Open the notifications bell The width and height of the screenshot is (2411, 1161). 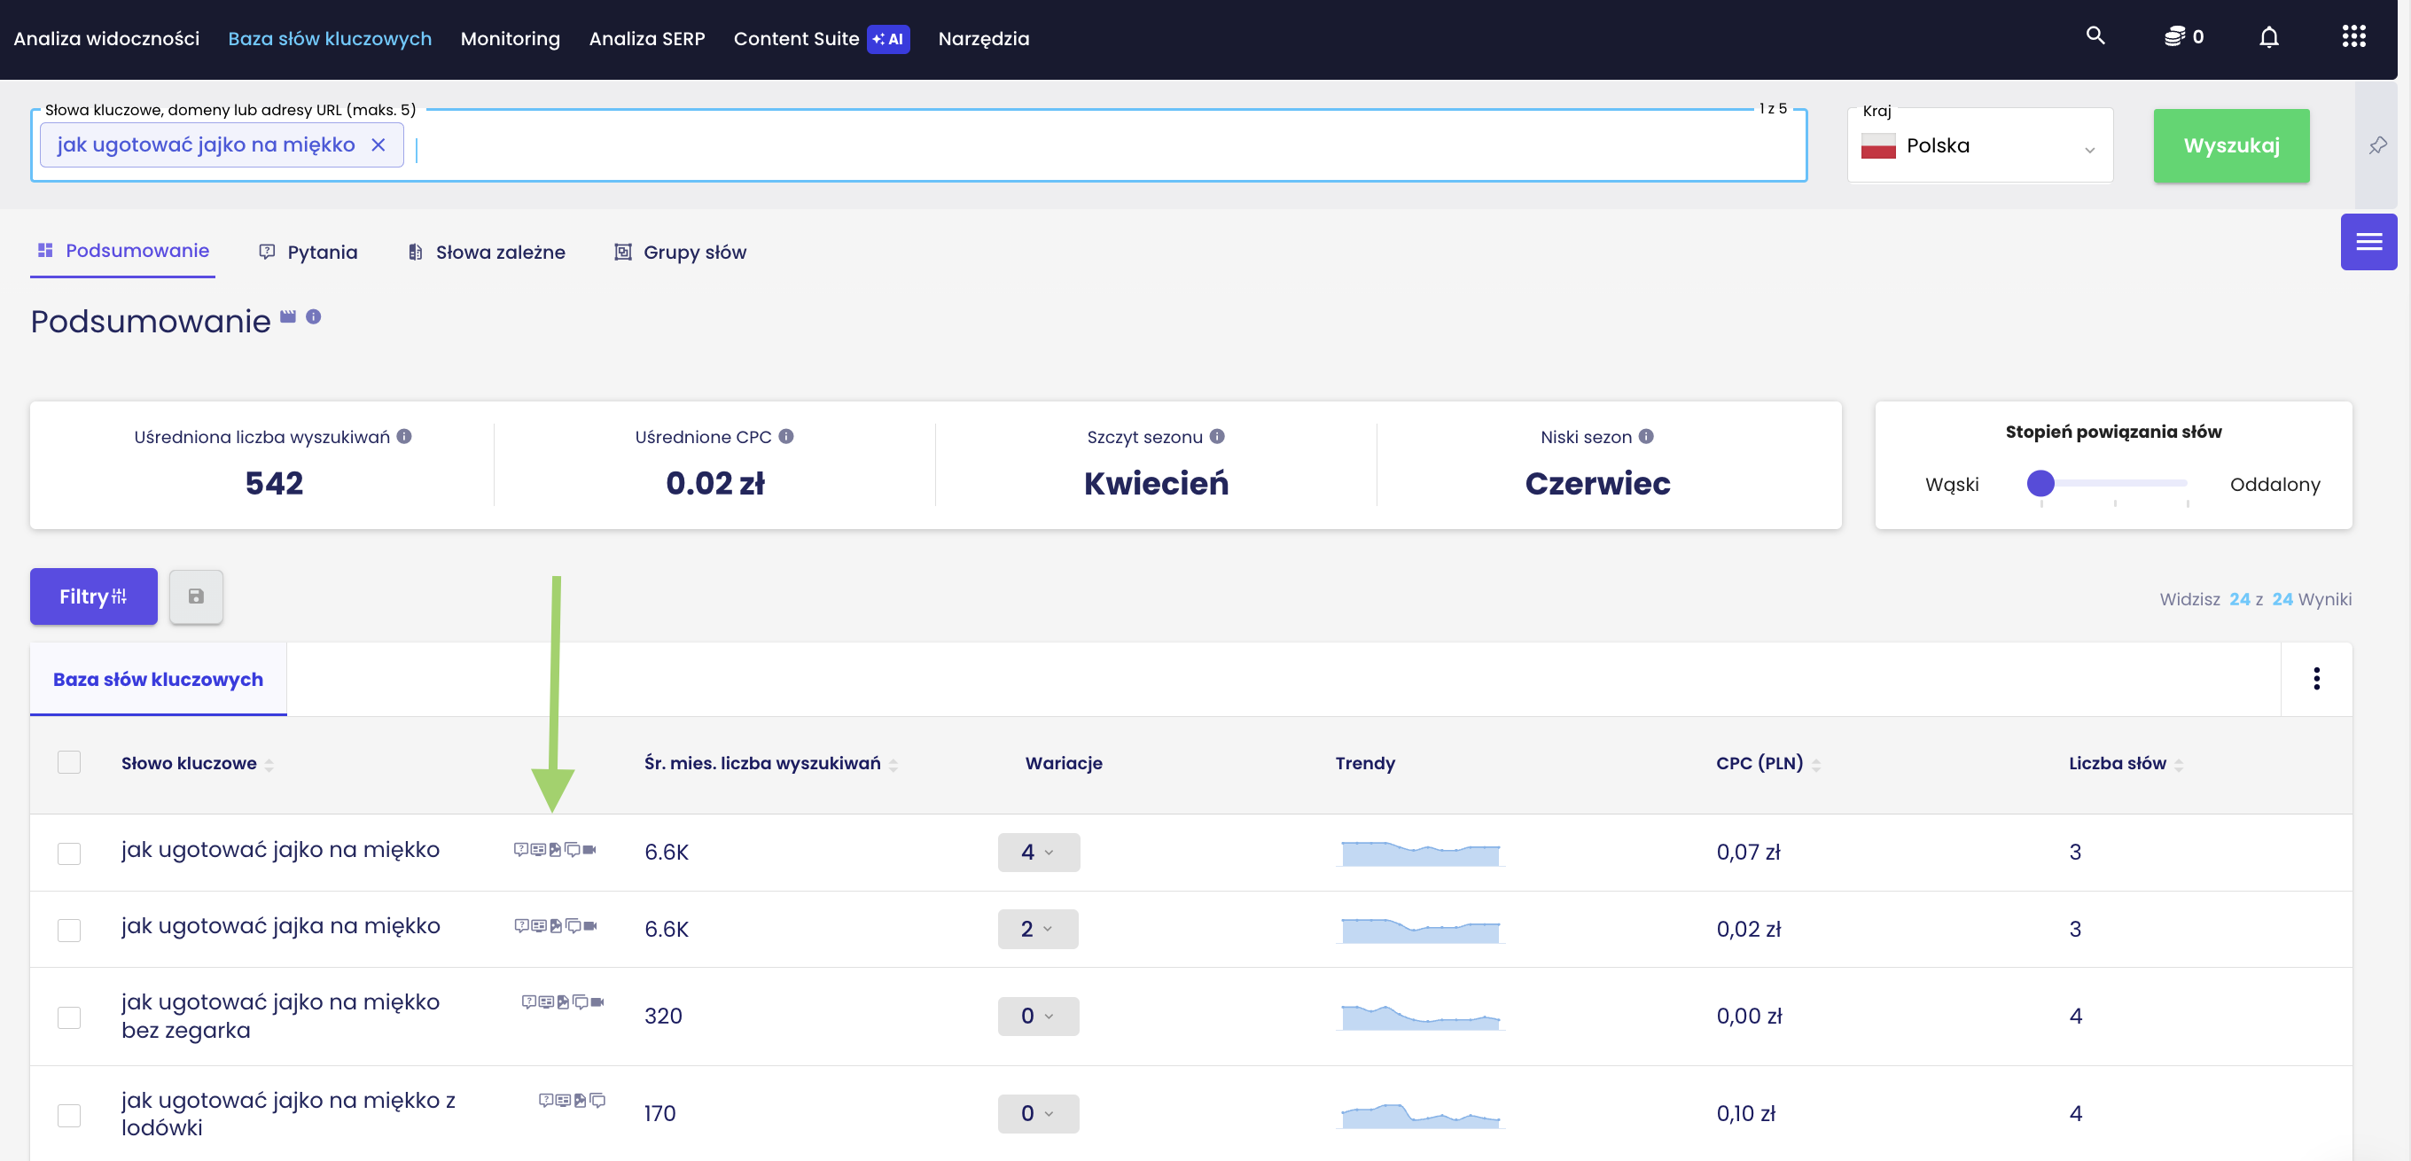click(x=2269, y=37)
